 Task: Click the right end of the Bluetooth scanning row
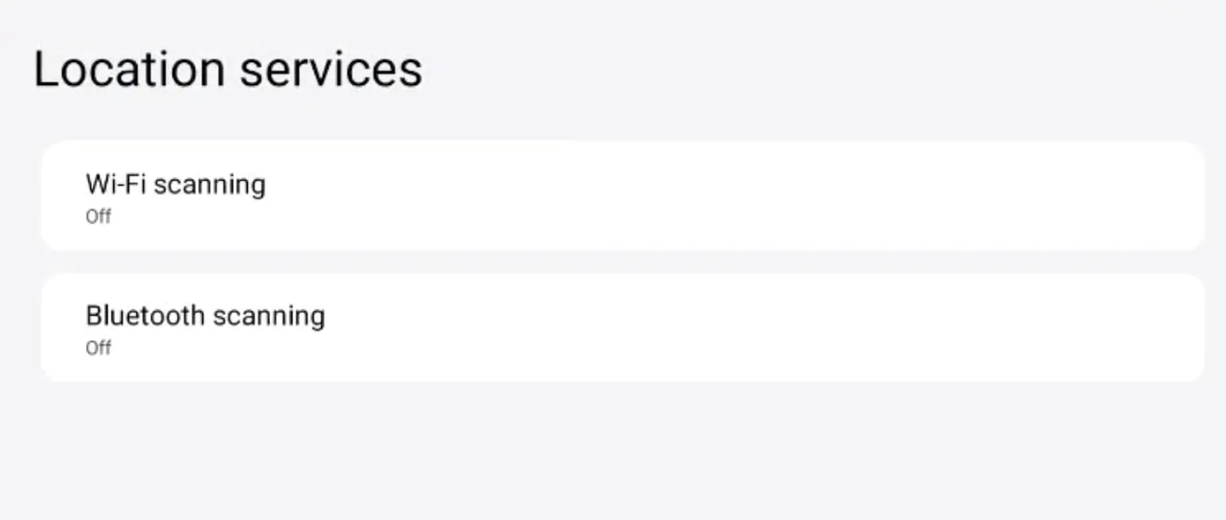pyautogui.click(x=1169, y=328)
